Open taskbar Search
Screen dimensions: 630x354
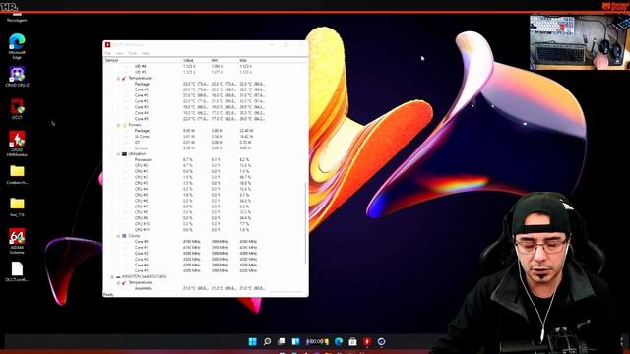click(x=267, y=341)
